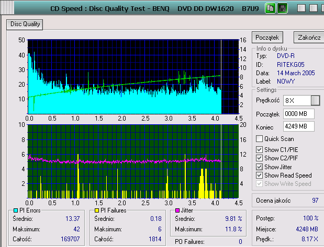Uncheck Show C1/PIE checkbox
Screen dimensions: 324x247
259,149
